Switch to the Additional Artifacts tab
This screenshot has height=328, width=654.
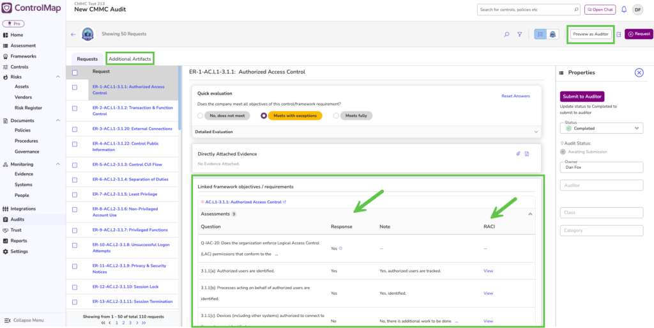pos(130,59)
